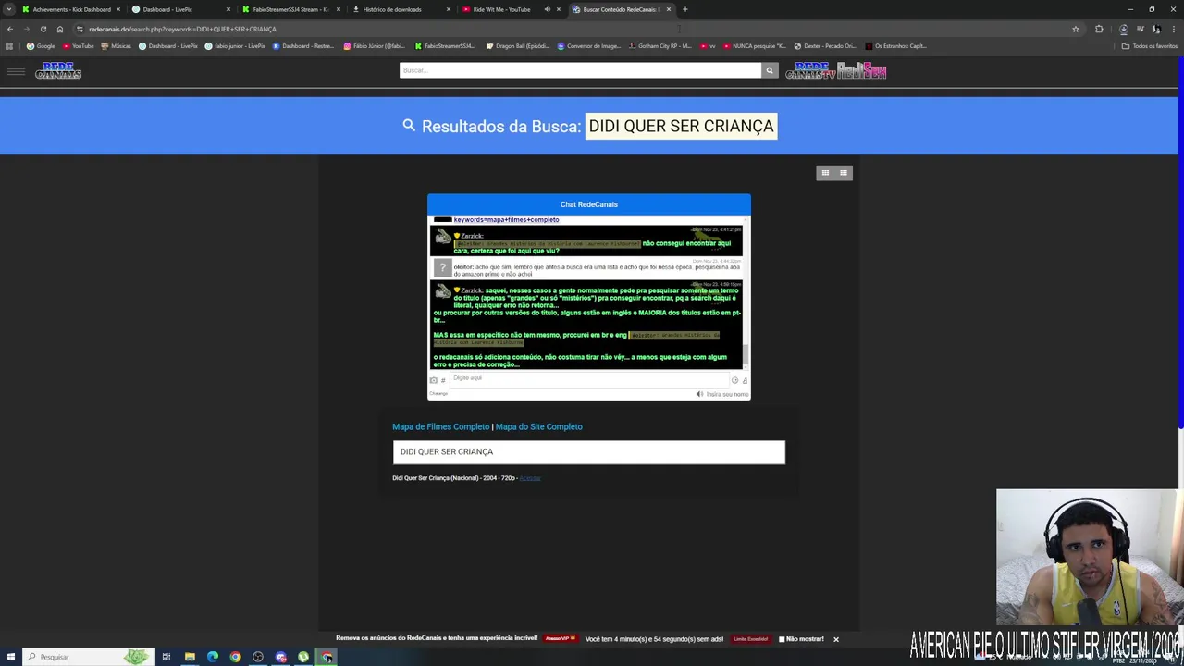
Task: Expand the tab search dropdown arrow
Action: pyautogui.click(x=9, y=9)
